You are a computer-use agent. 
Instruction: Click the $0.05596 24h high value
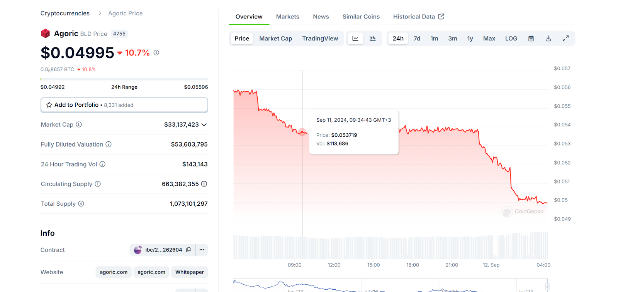tap(196, 87)
